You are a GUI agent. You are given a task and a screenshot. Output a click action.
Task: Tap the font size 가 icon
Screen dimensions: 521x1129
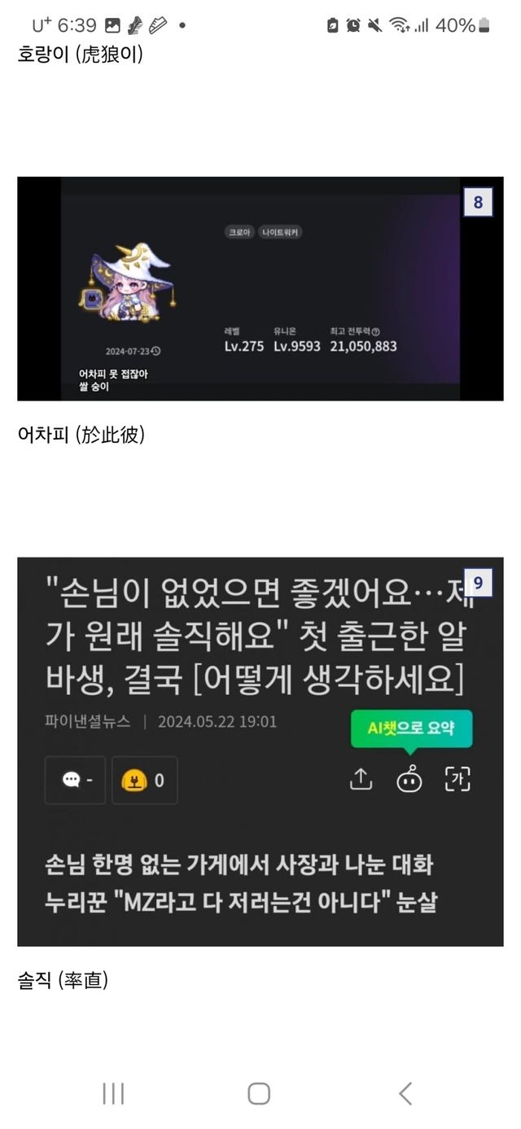click(458, 779)
